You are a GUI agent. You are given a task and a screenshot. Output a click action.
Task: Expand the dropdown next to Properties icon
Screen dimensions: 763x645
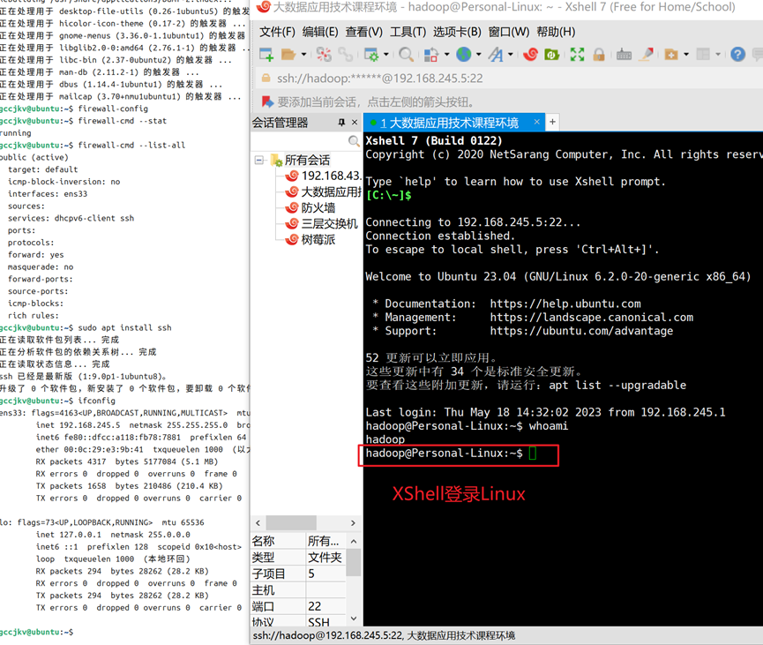point(385,55)
